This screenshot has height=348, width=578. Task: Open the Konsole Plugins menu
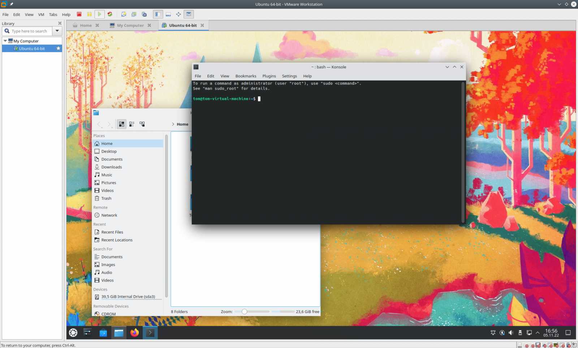(x=269, y=76)
